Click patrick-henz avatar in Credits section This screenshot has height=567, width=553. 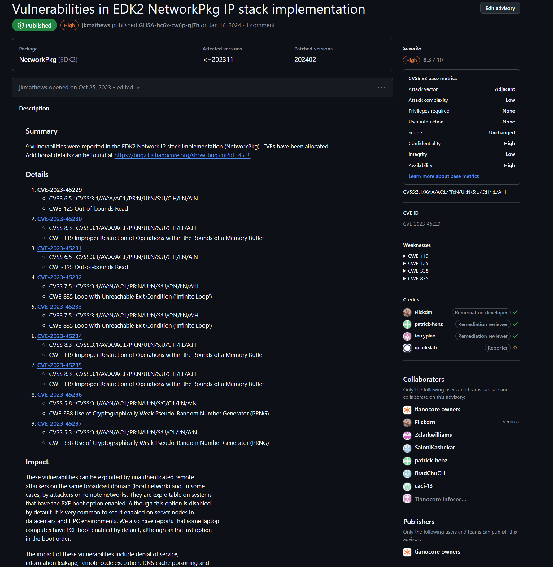point(407,324)
